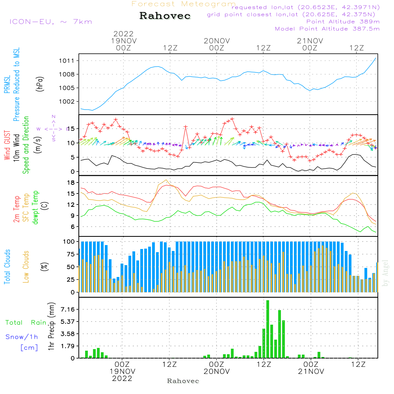The height and width of the screenshot is (394, 394).
Task: Click the '(m/s)' wind unit label
Action: click(38, 145)
